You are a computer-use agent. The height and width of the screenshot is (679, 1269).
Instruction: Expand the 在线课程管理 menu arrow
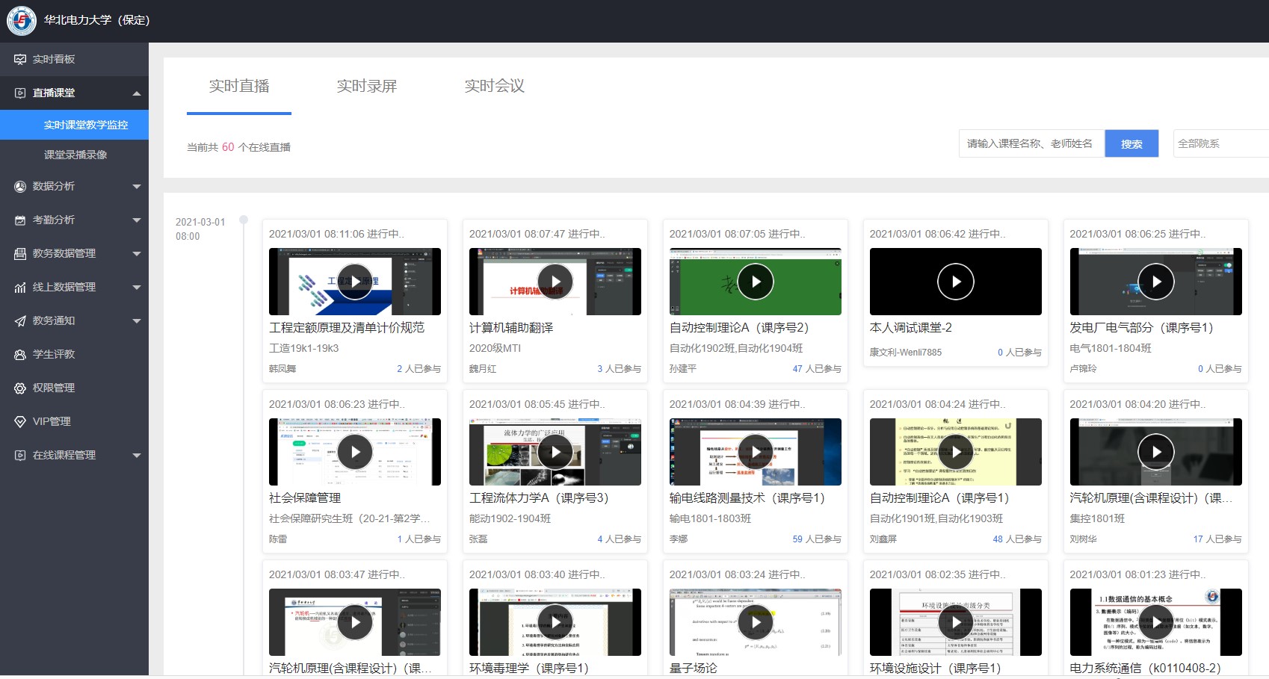point(137,456)
